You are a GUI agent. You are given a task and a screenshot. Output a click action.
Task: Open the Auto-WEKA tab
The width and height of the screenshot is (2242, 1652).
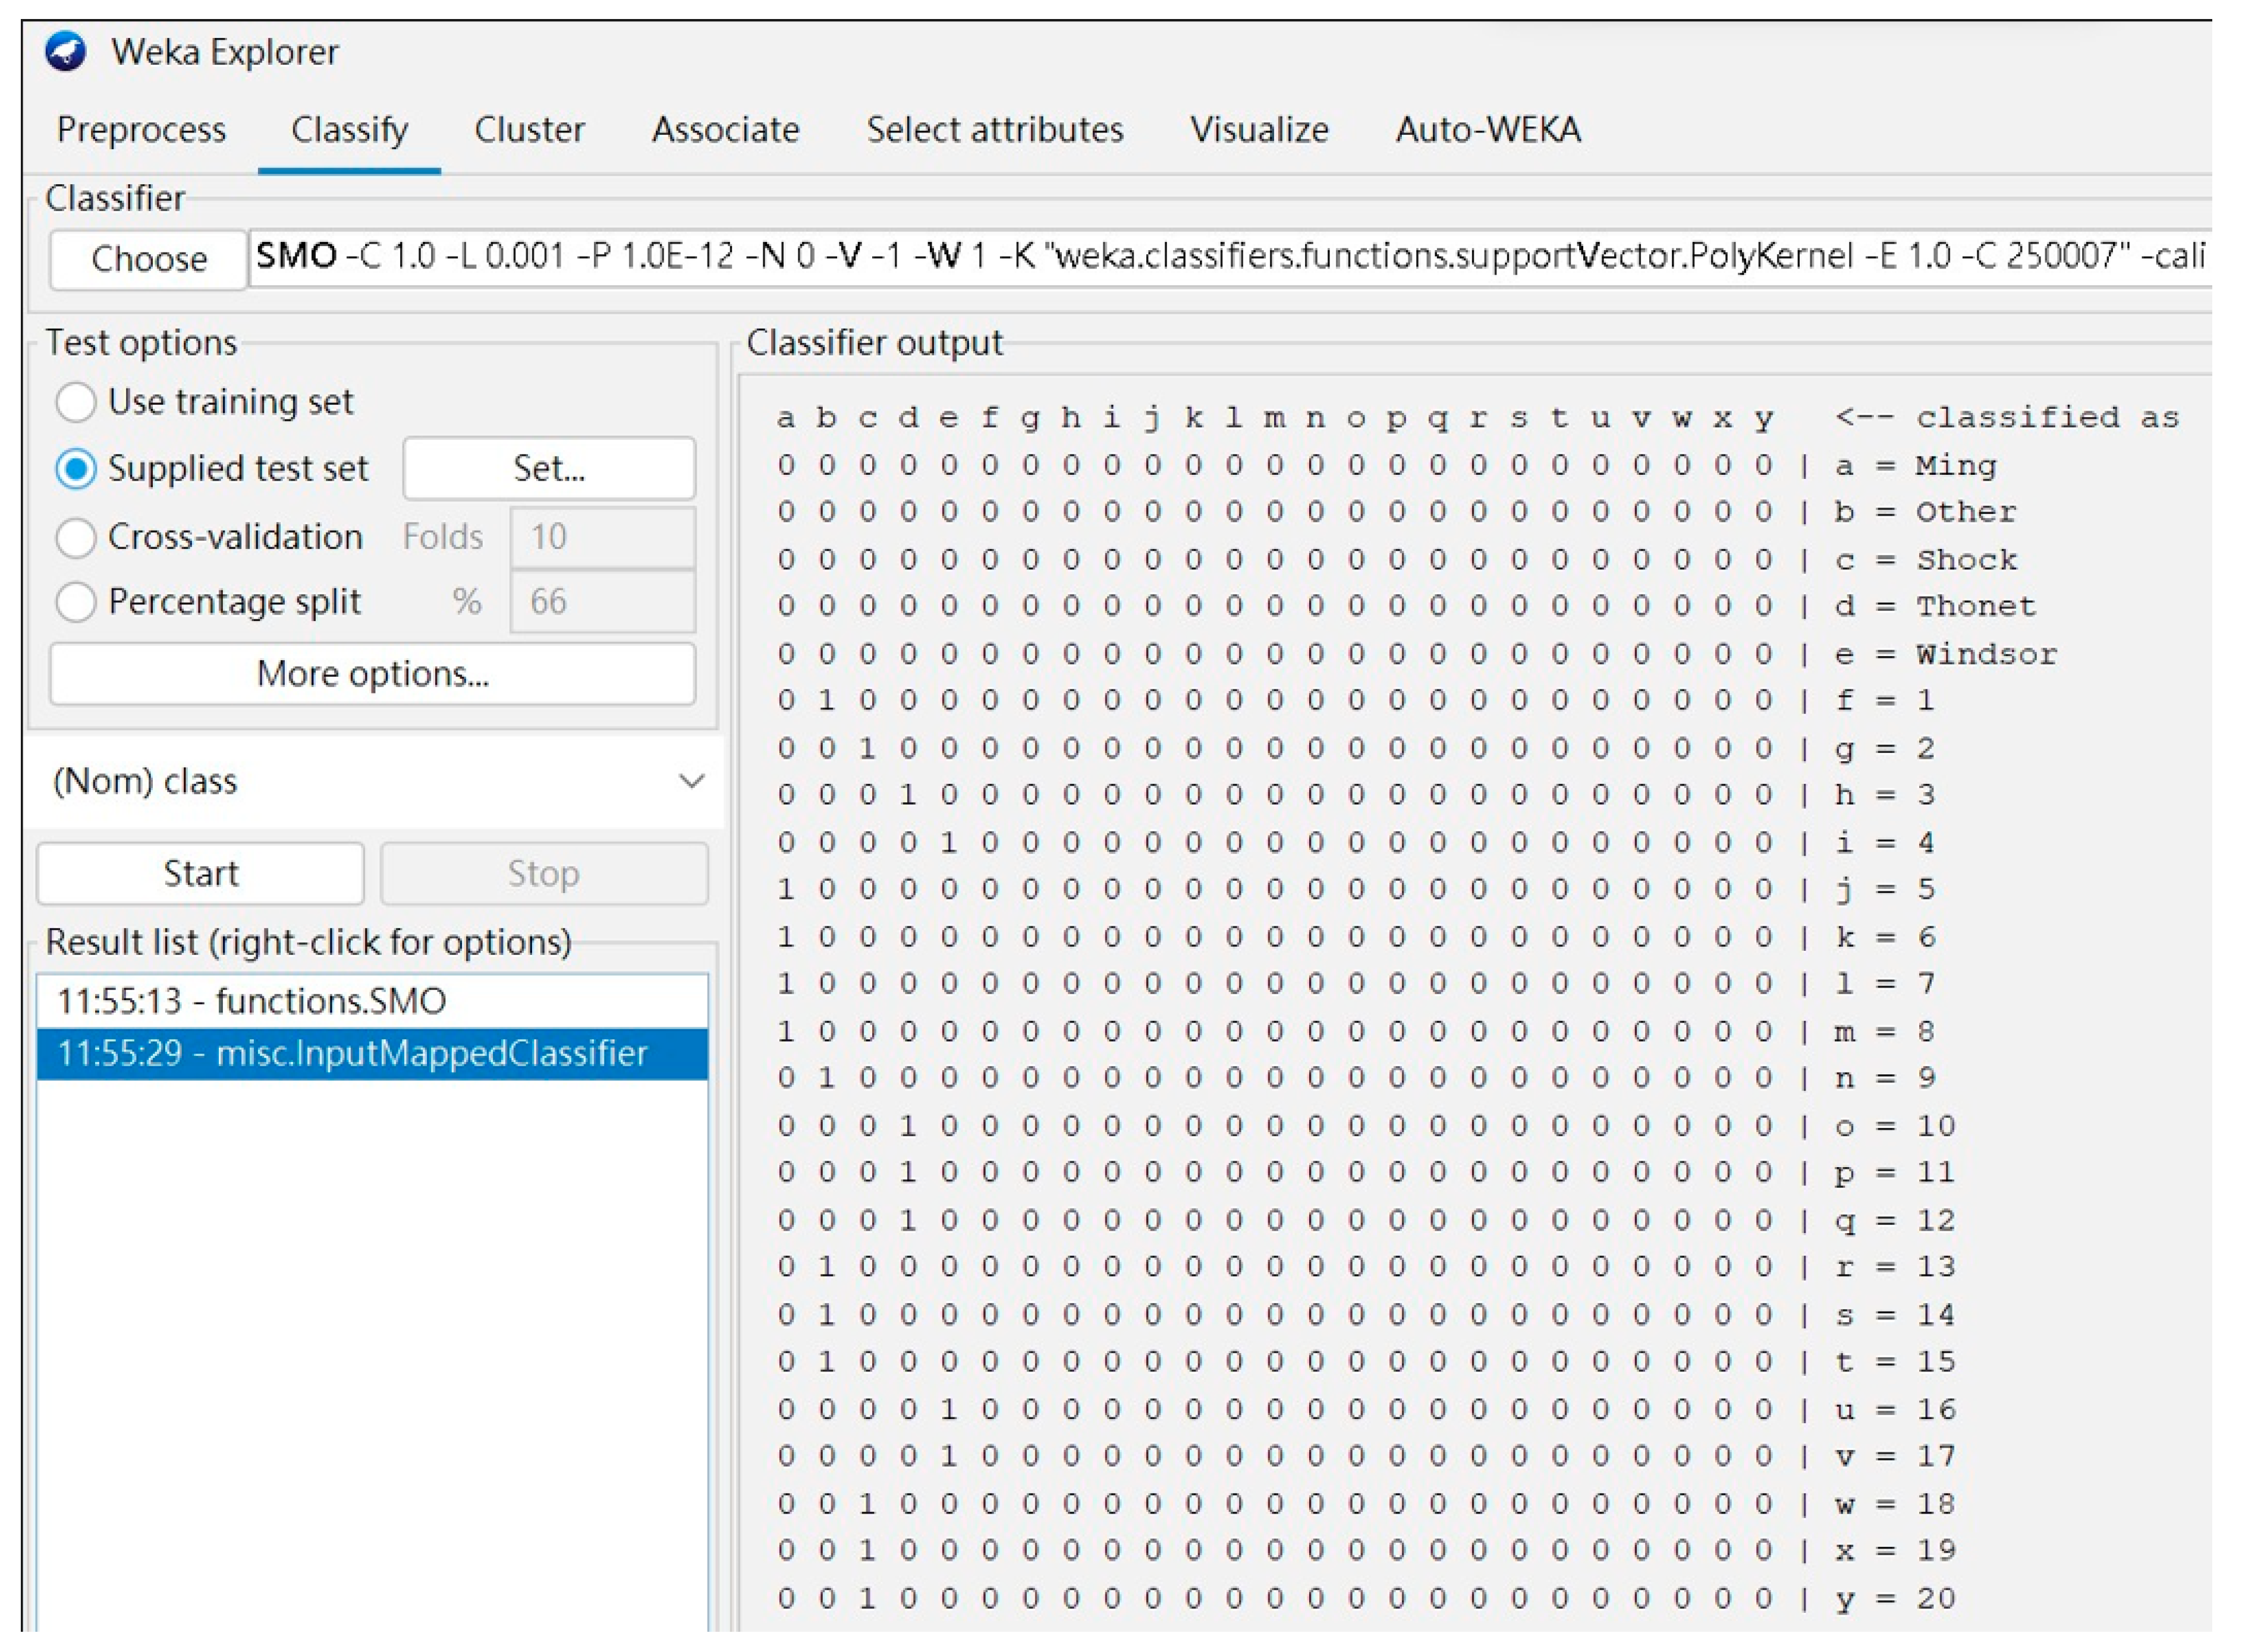[x=1488, y=130]
